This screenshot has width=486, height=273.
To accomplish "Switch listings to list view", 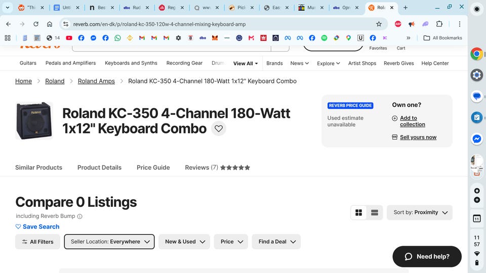I will pos(375,213).
